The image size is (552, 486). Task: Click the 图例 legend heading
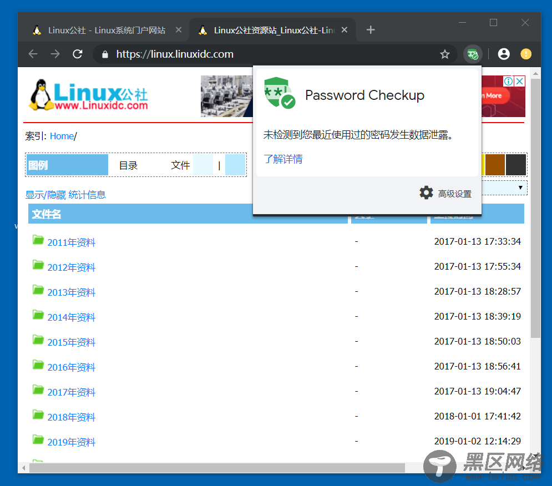38,165
